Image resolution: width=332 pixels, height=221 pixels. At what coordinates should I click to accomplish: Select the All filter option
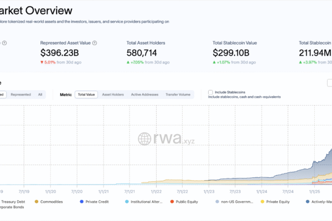pos(40,94)
